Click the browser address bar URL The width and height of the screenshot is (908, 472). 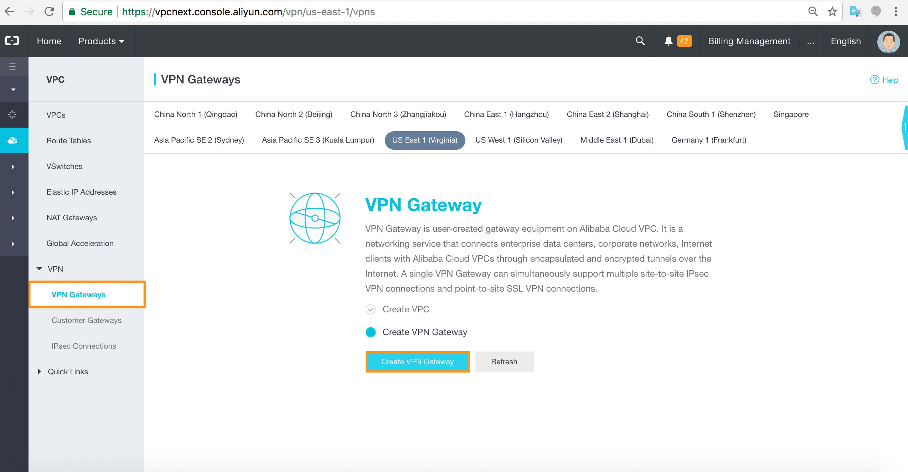tap(248, 12)
